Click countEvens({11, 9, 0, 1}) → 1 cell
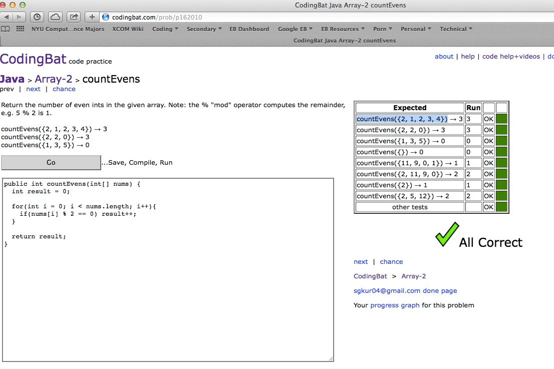This screenshot has height=369, width=554. (410, 163)
